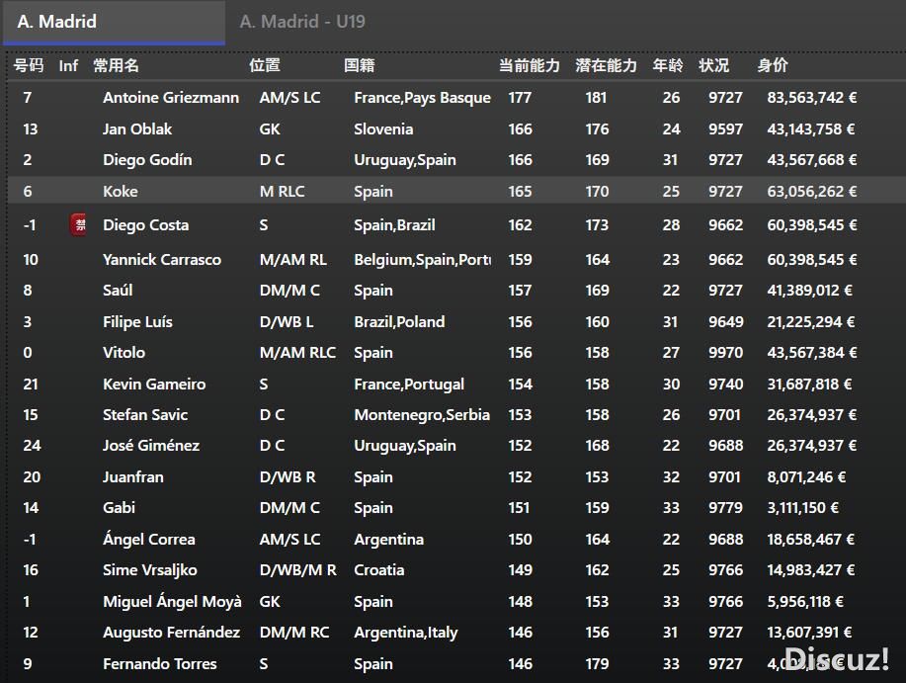The image size is (906, 683).
Task: Switch to the A. Madrid tab
Action: (114, 22)
